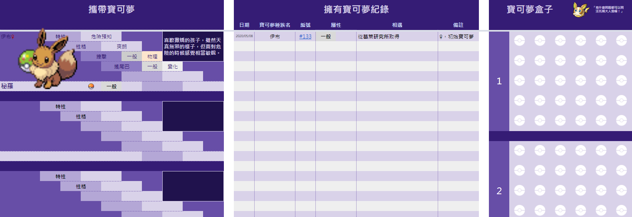Select the first Poké Ball slot in box 1's bottom row
The height and width of the screenshot is (217, 632).
[519, 120]
